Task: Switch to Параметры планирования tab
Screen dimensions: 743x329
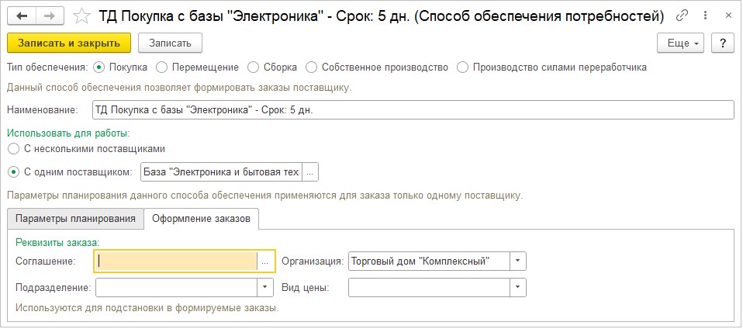Action: 75,219
